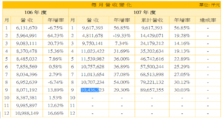This screenshot has height=119, width=223.
Task: Select 107 revenue cell 11,539,982
Action: point(93,59)
